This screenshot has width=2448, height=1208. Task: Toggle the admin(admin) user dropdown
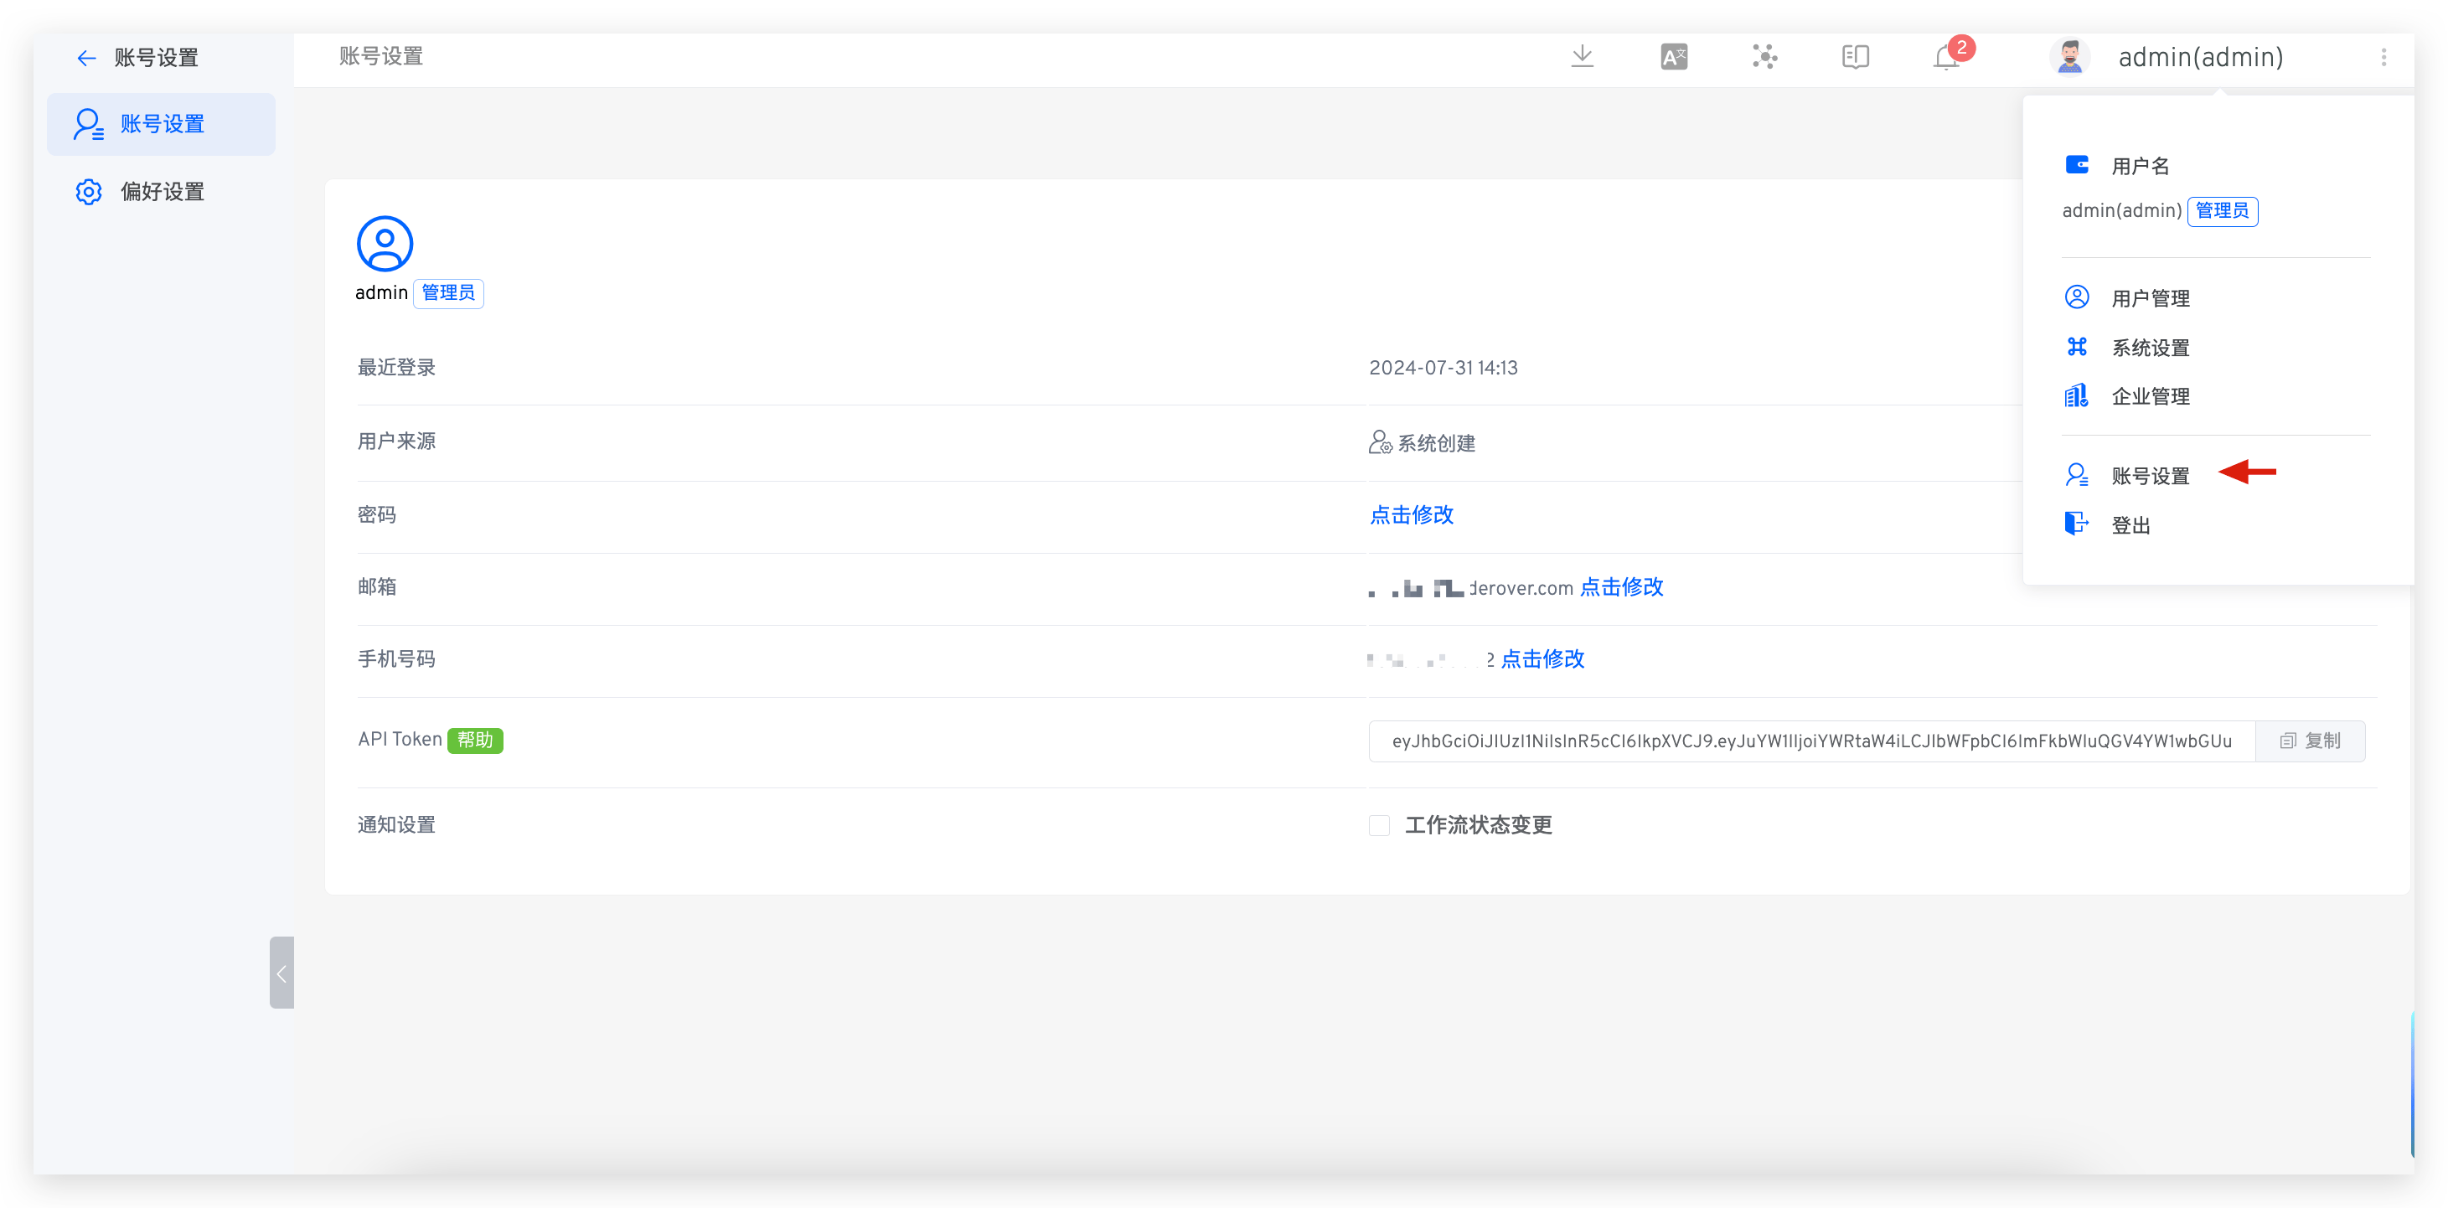2200,57
